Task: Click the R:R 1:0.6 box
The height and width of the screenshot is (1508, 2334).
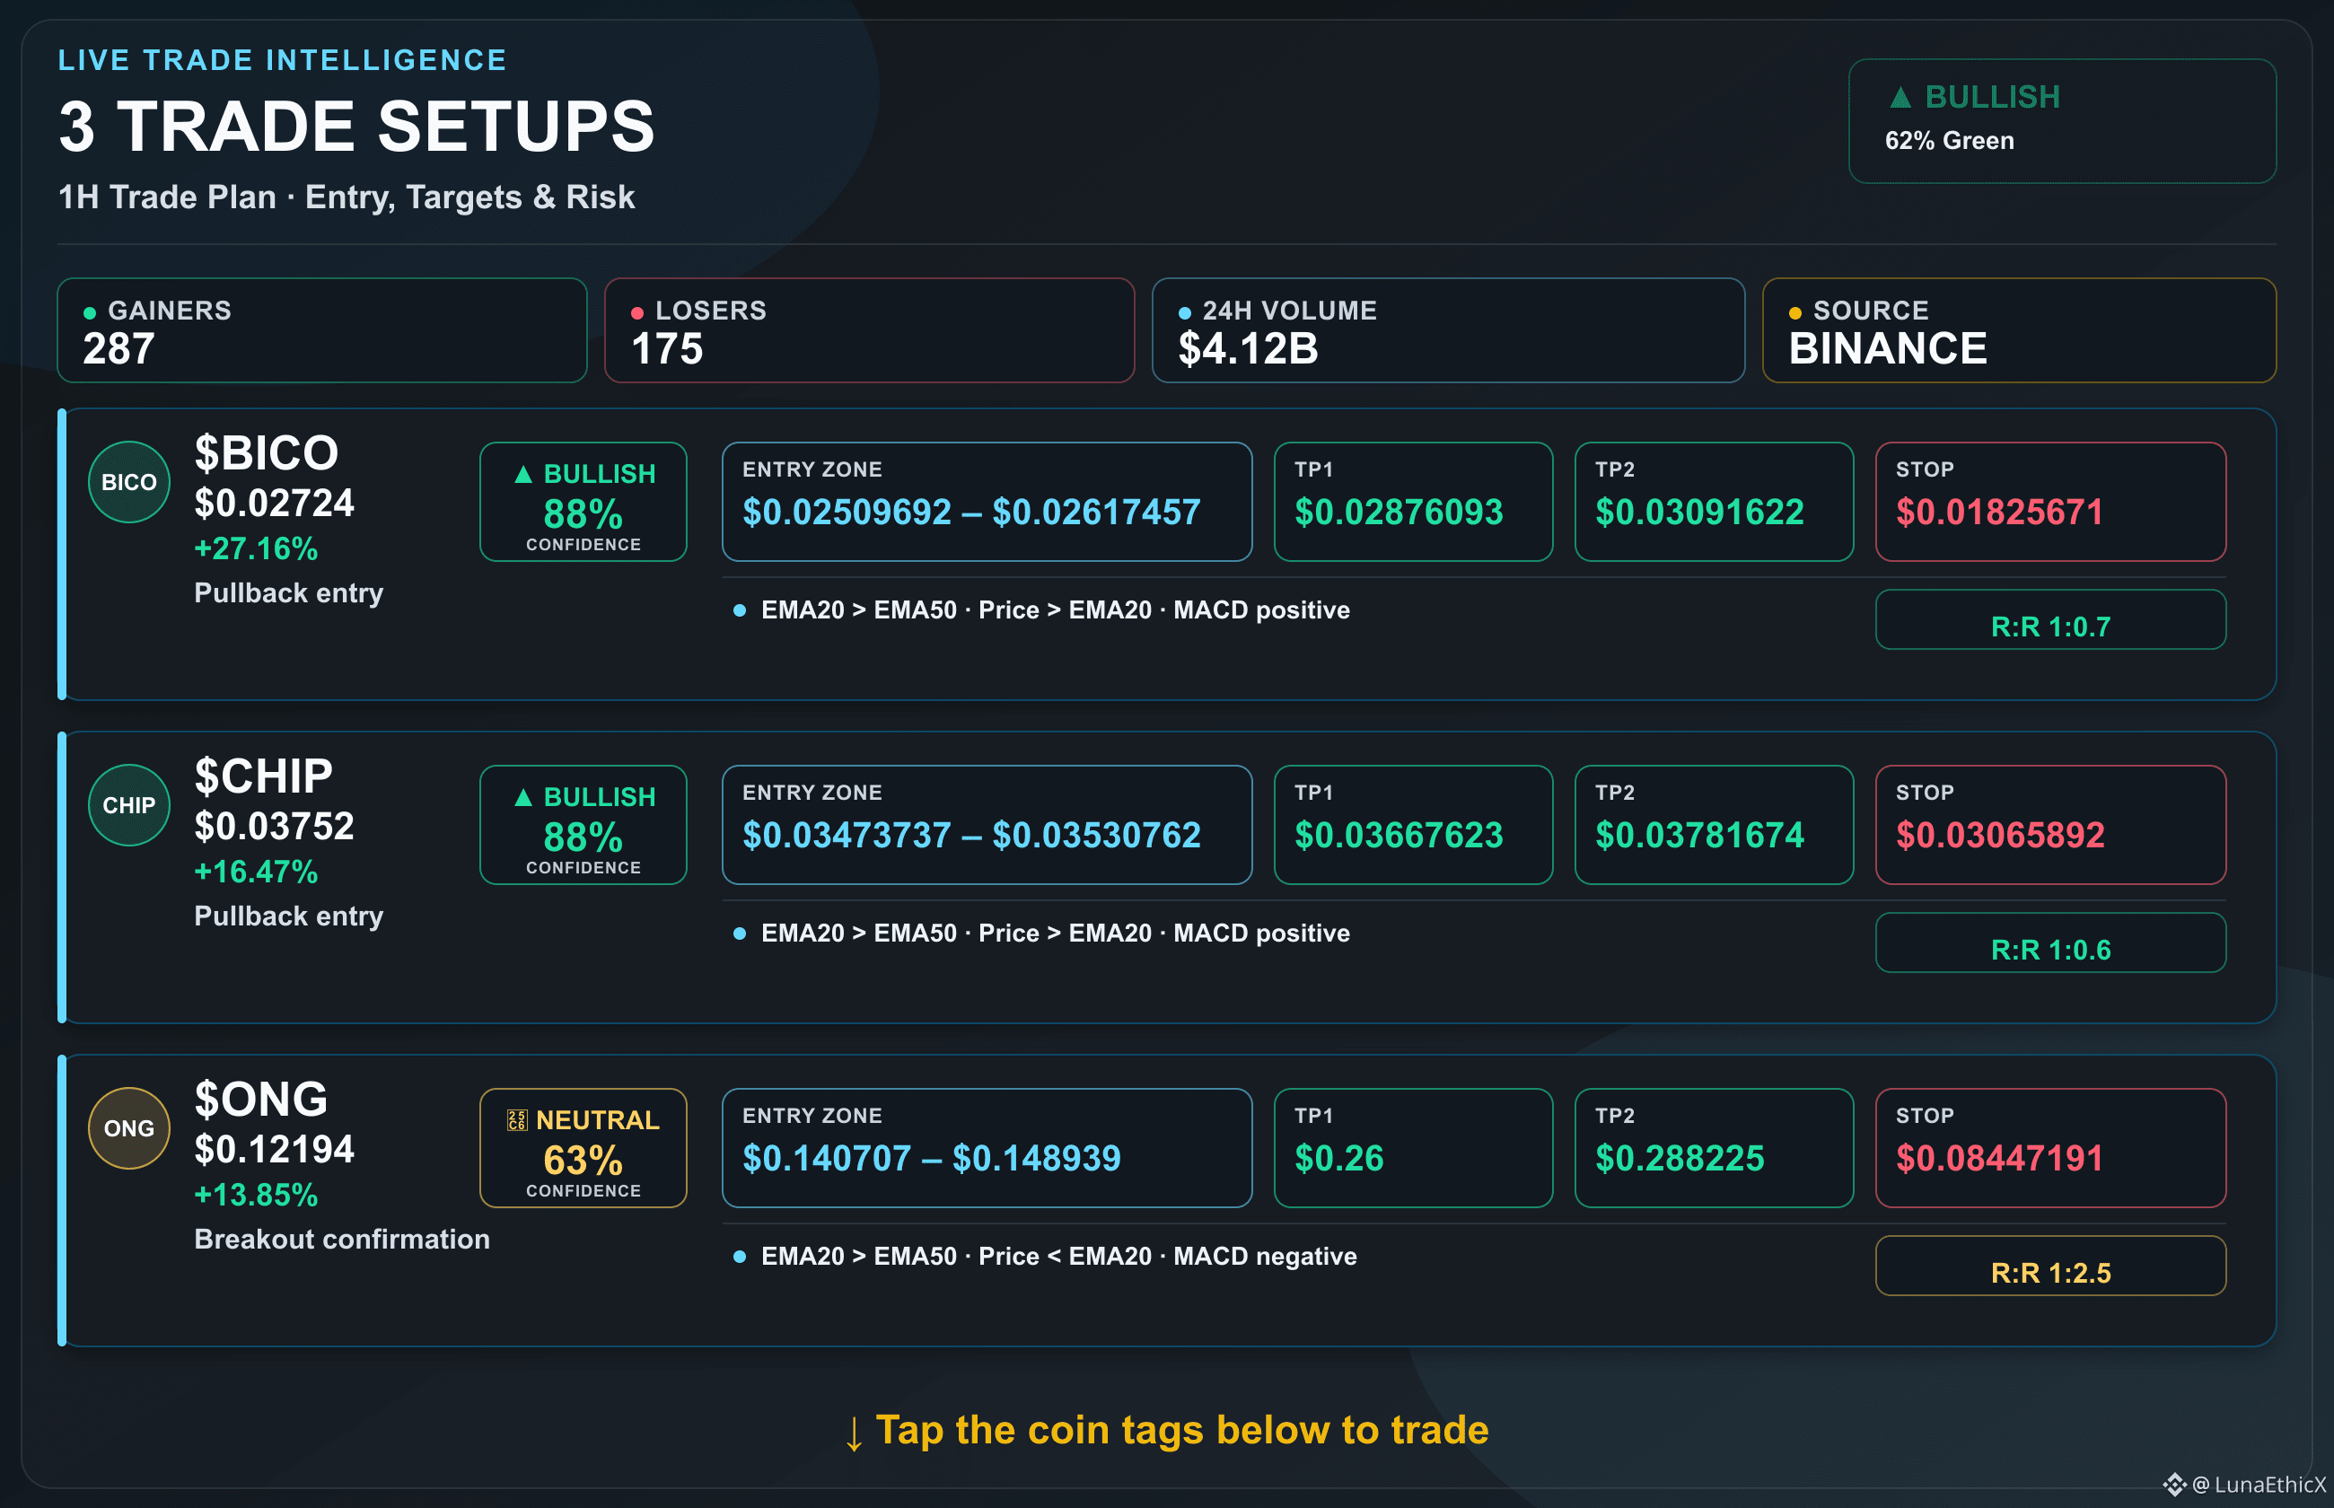Action: coord(2050,943)
